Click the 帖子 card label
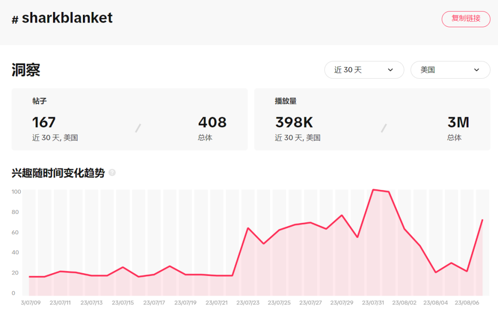The width and height of the screenshot is (498, 315). click(39, 101)
